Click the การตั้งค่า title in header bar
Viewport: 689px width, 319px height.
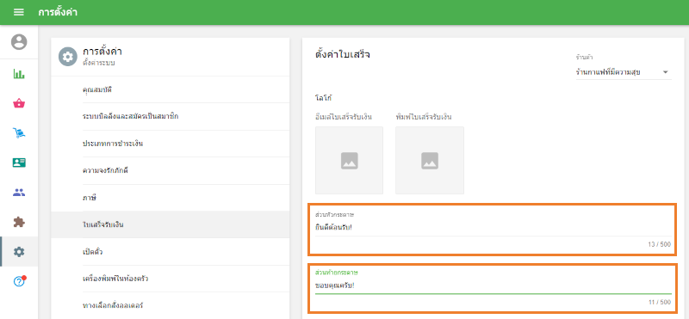pyautogui.click(x=58, y=12)
